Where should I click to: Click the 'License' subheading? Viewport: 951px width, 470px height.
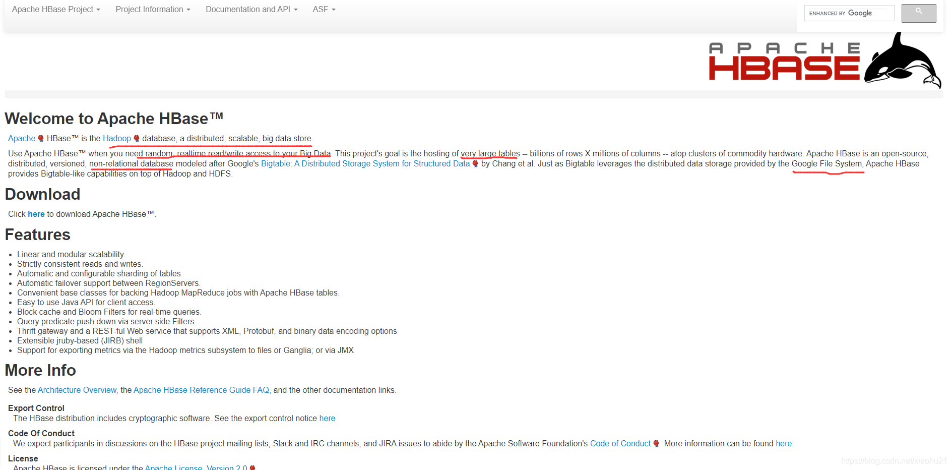click(23, 458)
